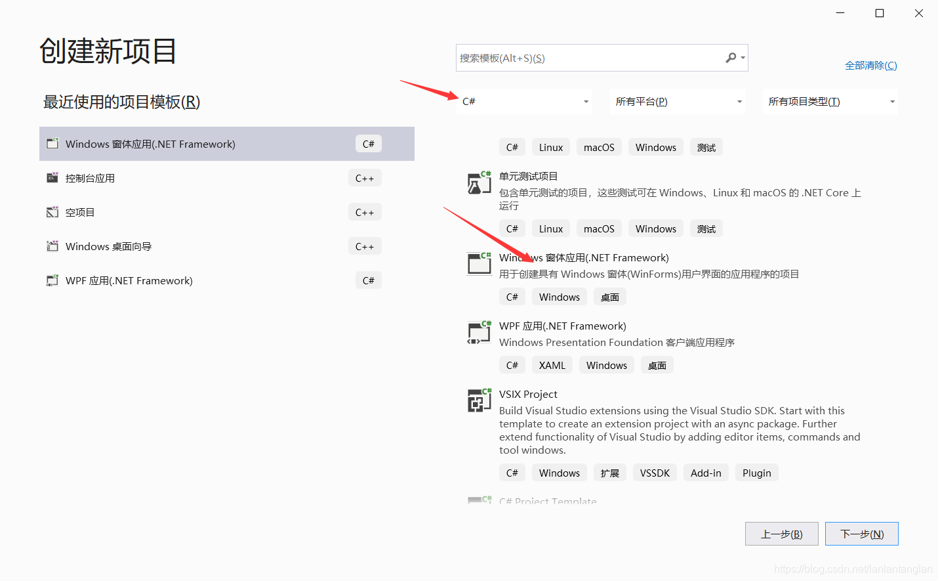Select the 单元测试项目 template title
Viewport: 938px width, 581px height.
(528, 176)
